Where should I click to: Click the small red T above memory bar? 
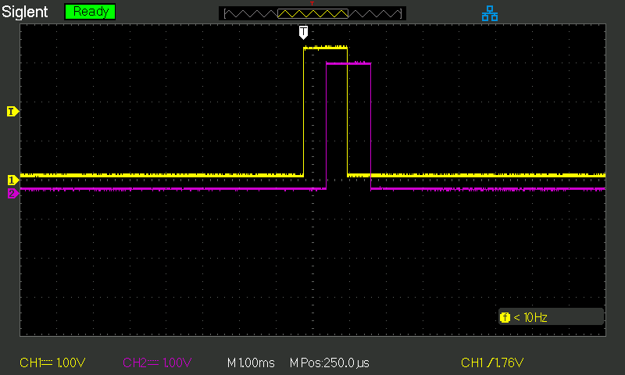312,3
